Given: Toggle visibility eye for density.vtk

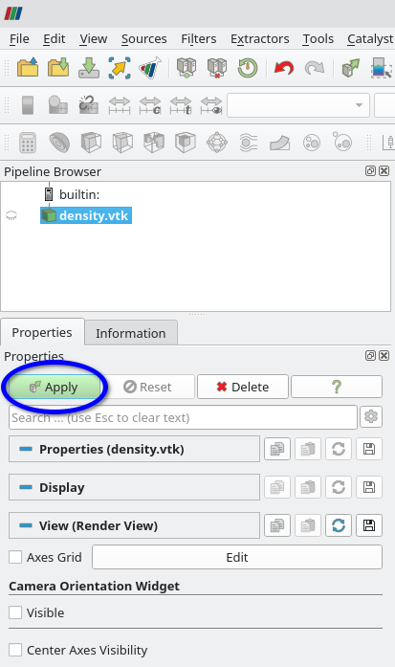Looking at the screenshot, I should (11, 215).
